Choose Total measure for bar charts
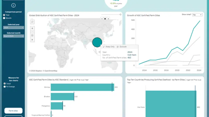Viewport: 209px width, 117px height. pyautogui.click(x=5, y=83)
